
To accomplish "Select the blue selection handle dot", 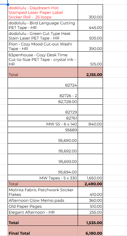I will pos(8,4).
